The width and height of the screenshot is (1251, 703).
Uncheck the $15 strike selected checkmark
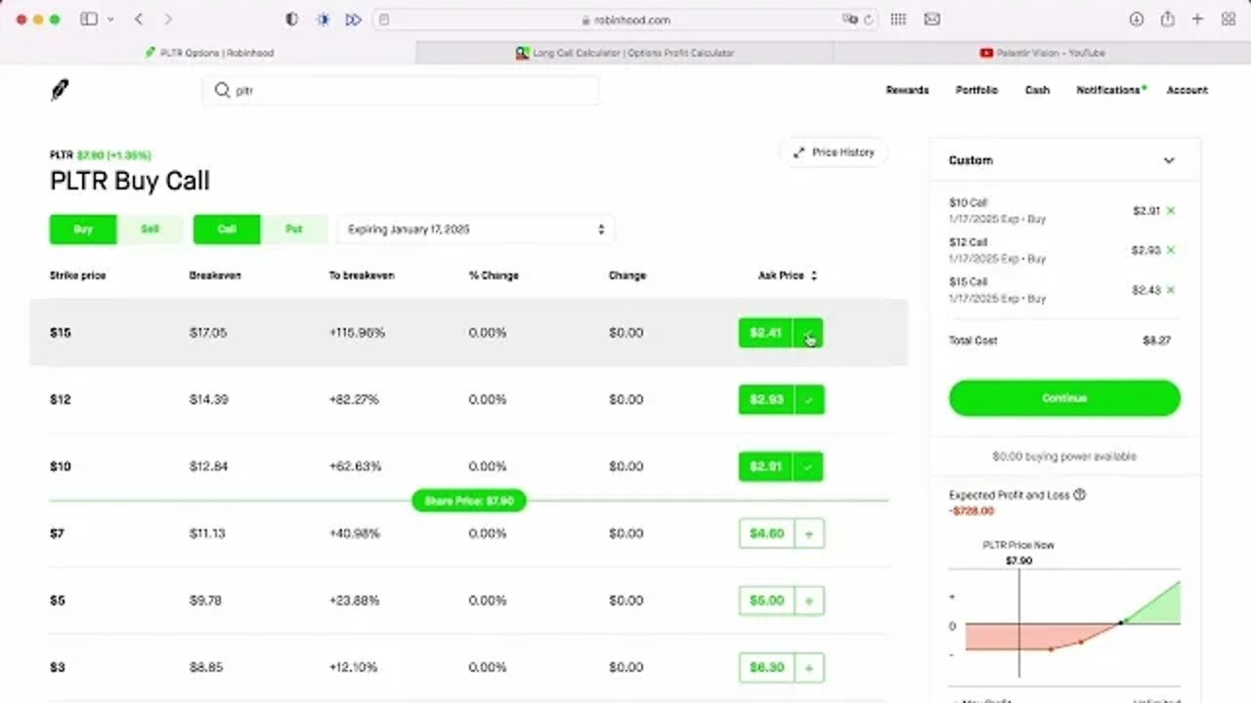pyautogui.click(x=808, y=333)
